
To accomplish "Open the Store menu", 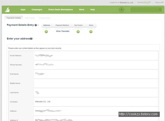I will [x=82, y=10].
